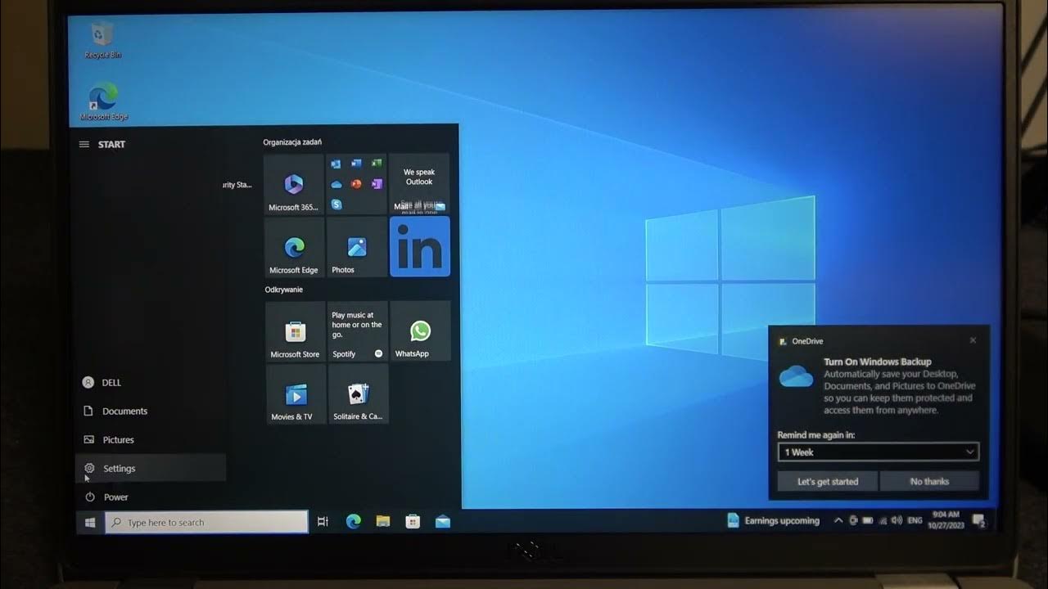Open the network tray icon
Viewport: 1048px width, 589px height.
(x=882, y=520)
